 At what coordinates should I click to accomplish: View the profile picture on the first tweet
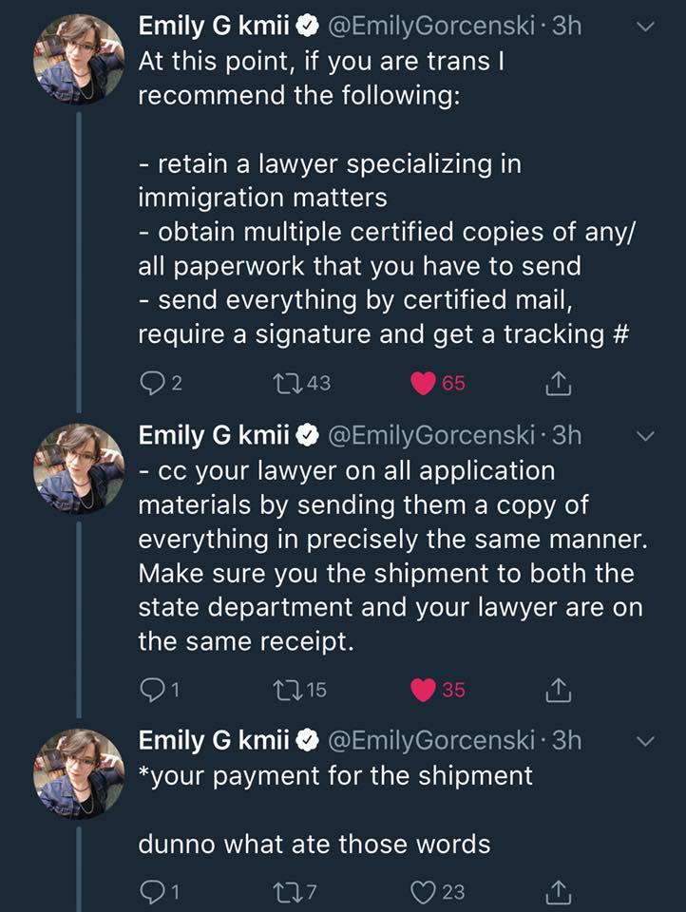(x=79, y=60)
